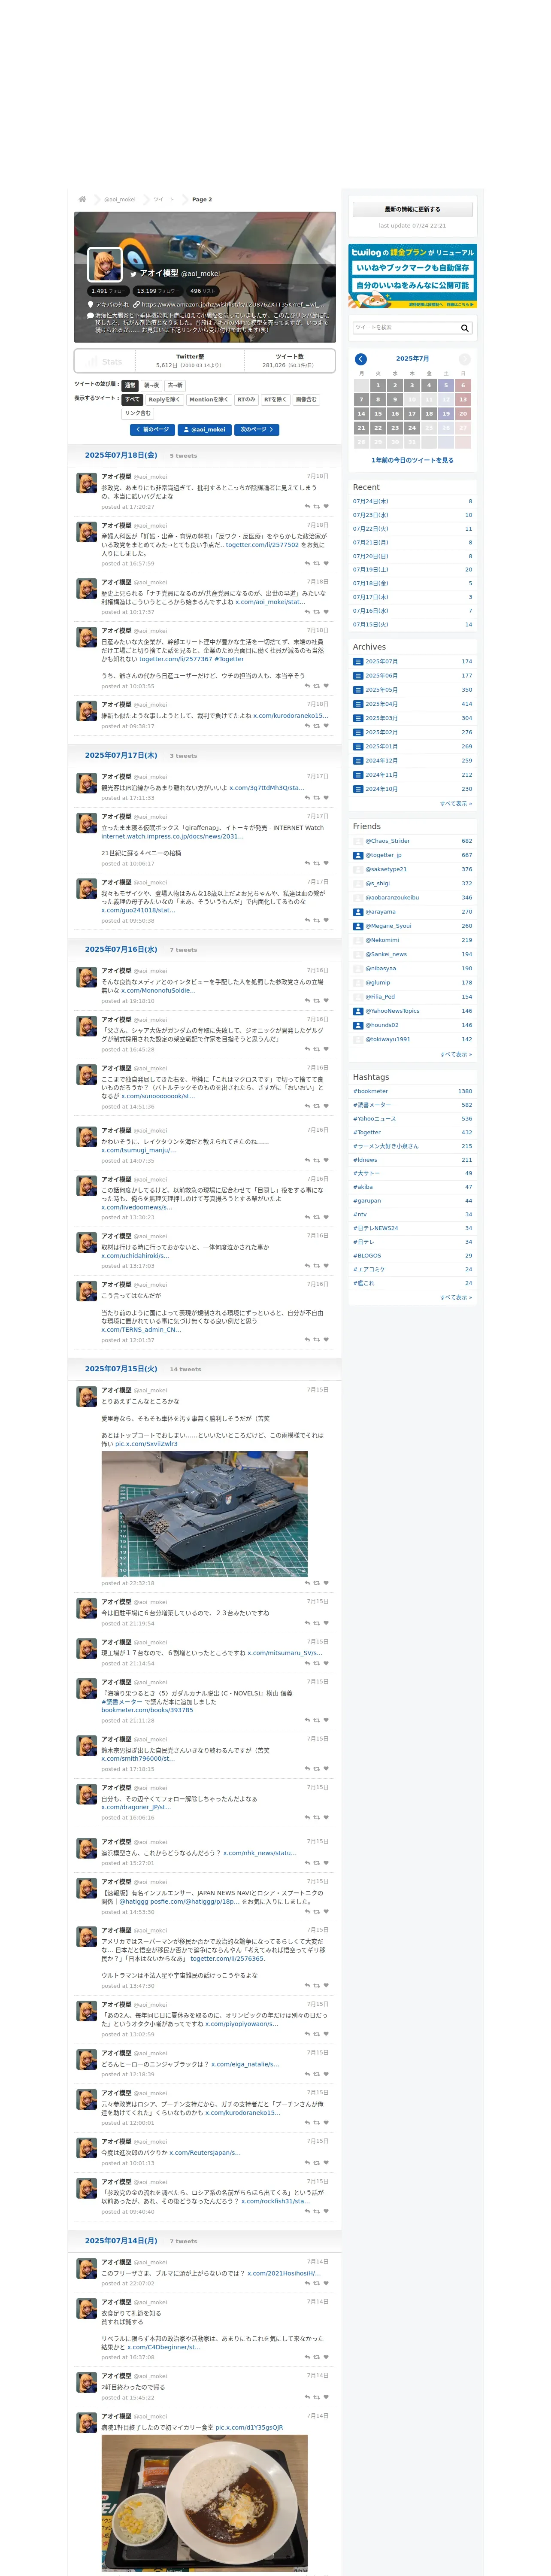551x2576 pixels.
Task: Open 1年前の今日のツイートを見る link
Action: [412, 460]
